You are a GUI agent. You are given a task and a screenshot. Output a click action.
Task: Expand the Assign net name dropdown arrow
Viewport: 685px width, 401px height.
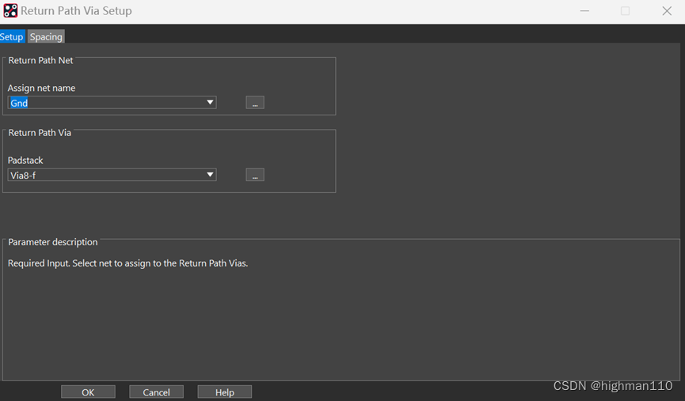click(x=210, y=103)
